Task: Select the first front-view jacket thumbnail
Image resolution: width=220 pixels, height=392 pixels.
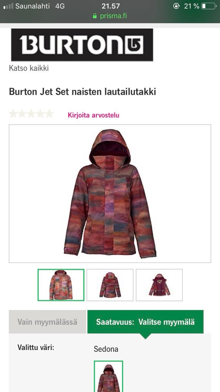Action: coord(61,285)
